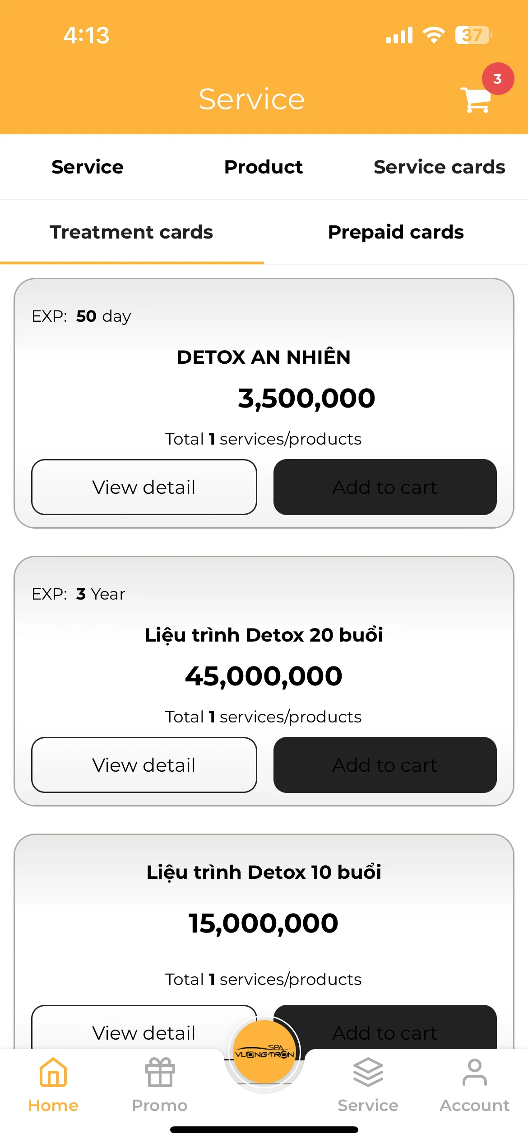Screen dimensions: 528x1144
Task: View detail of Liệu trình Detox 20 buổi
Action: point(144,765)
